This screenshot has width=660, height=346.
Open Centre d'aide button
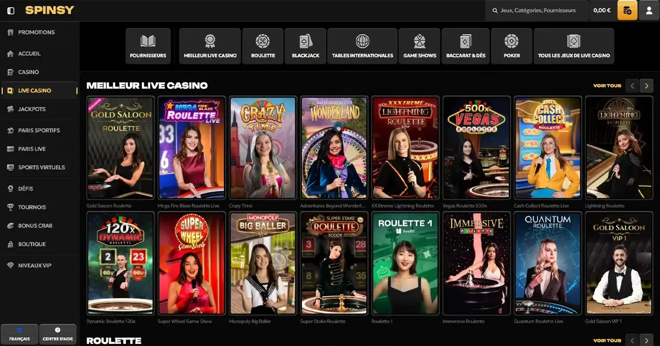[x=58, y=333]
